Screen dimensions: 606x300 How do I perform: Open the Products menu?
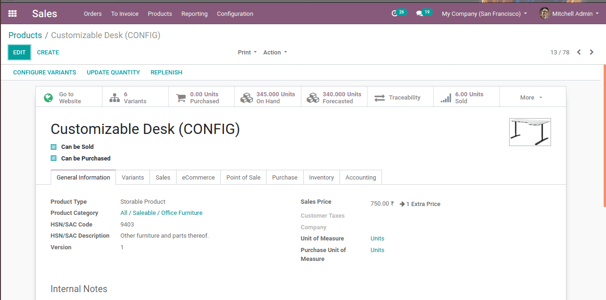(160, 13)
